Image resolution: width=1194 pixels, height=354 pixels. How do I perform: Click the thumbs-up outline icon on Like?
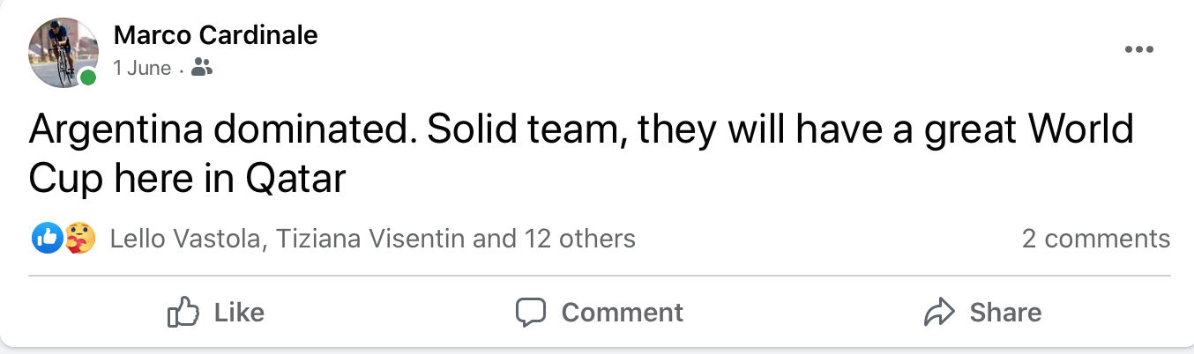[182, 313]
